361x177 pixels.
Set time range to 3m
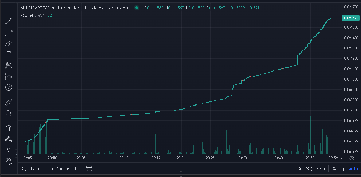click(50, 168)
